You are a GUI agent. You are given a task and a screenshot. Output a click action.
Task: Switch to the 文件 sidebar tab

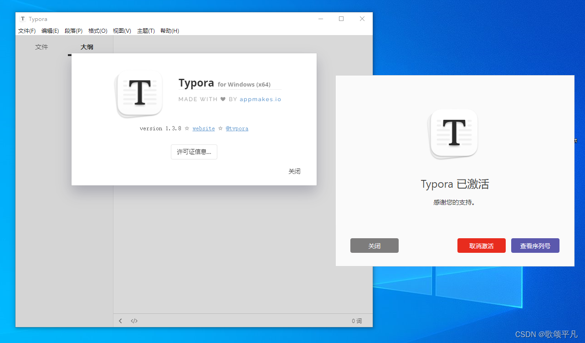click(41, 47)
